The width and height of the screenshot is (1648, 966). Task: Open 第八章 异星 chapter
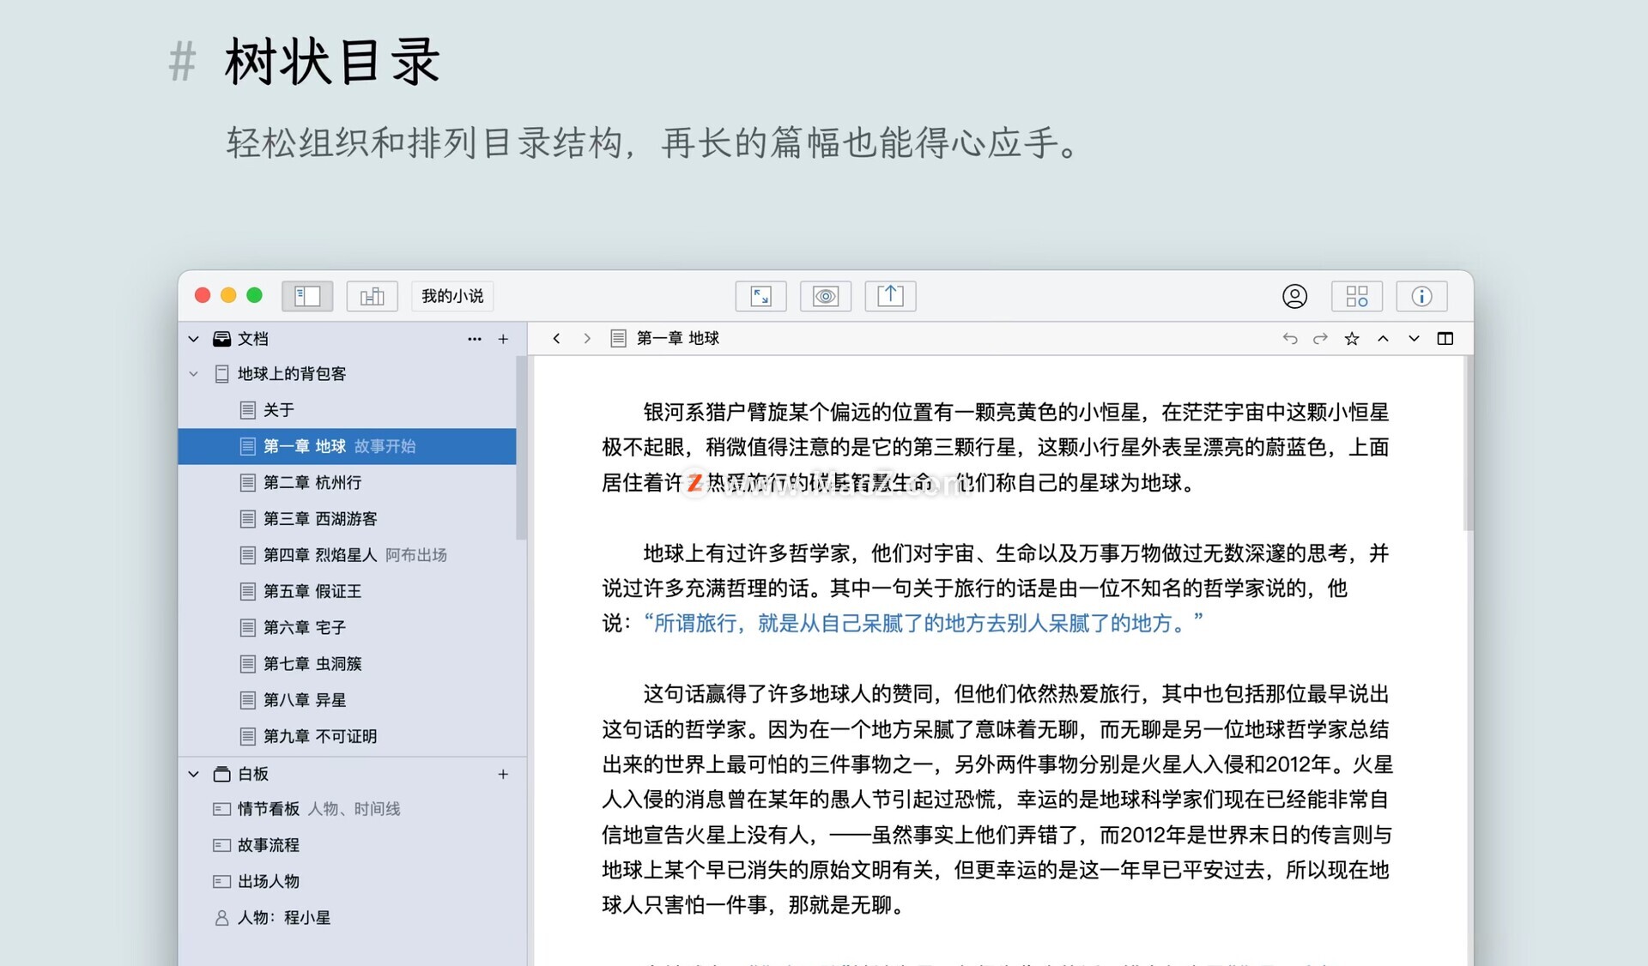click(347, 700)
